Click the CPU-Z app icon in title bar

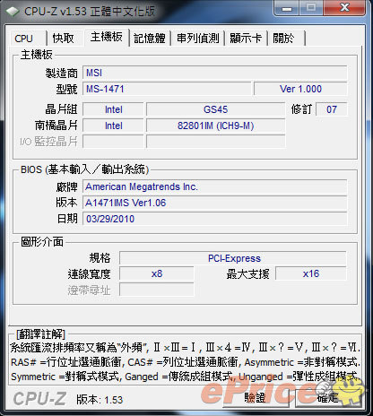point(13,12)
